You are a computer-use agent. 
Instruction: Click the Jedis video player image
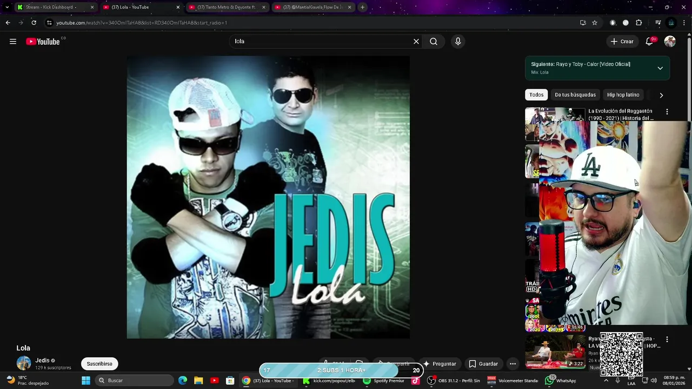268,197
